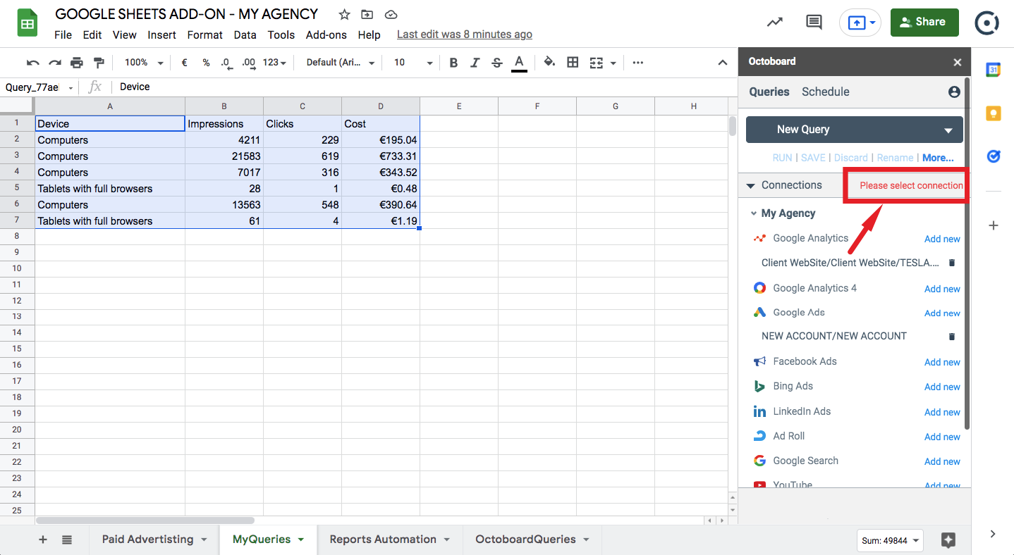1014x555 pixels.
Task: Format as currency with Euro icon
Action: pos(185,63)
